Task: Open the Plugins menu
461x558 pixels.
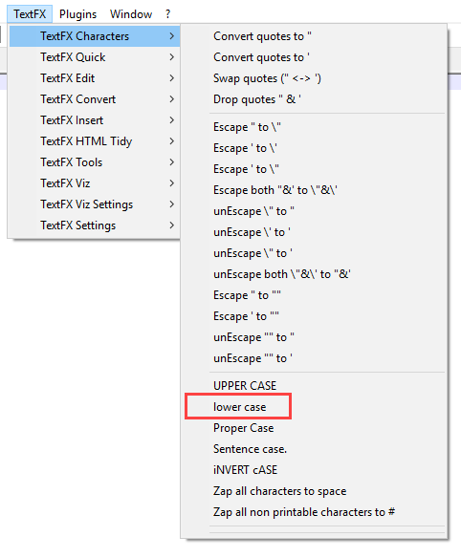Action: click(77, 14)
